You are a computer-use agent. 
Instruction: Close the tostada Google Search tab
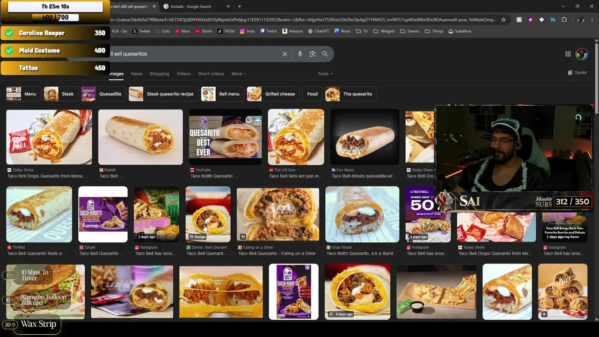pyautogui.click(x=228, y=7)
